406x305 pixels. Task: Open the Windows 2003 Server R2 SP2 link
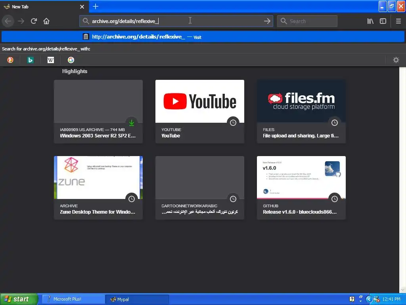(98, 136)
